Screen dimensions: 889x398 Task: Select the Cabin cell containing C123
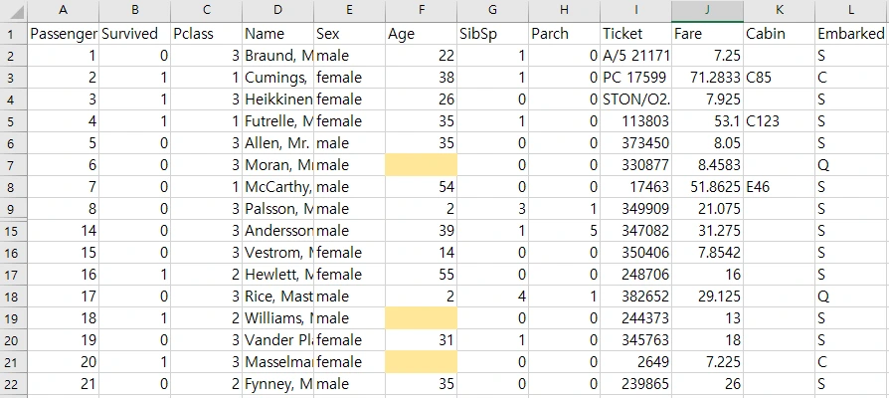tap(779, 120)
